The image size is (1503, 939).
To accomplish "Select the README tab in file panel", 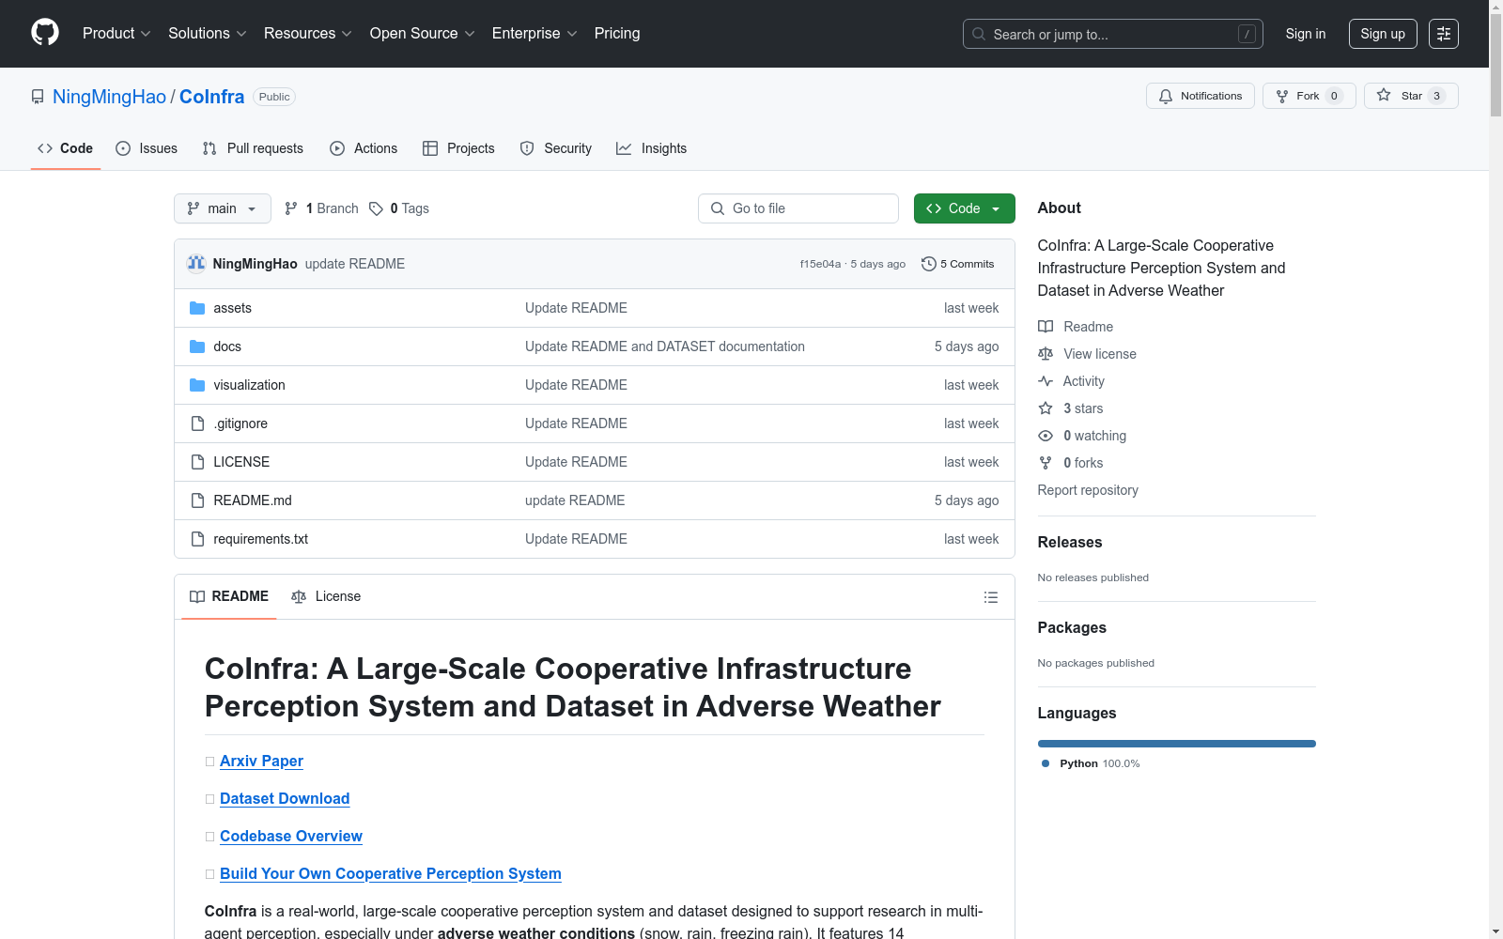I will (x=229, y=596).
